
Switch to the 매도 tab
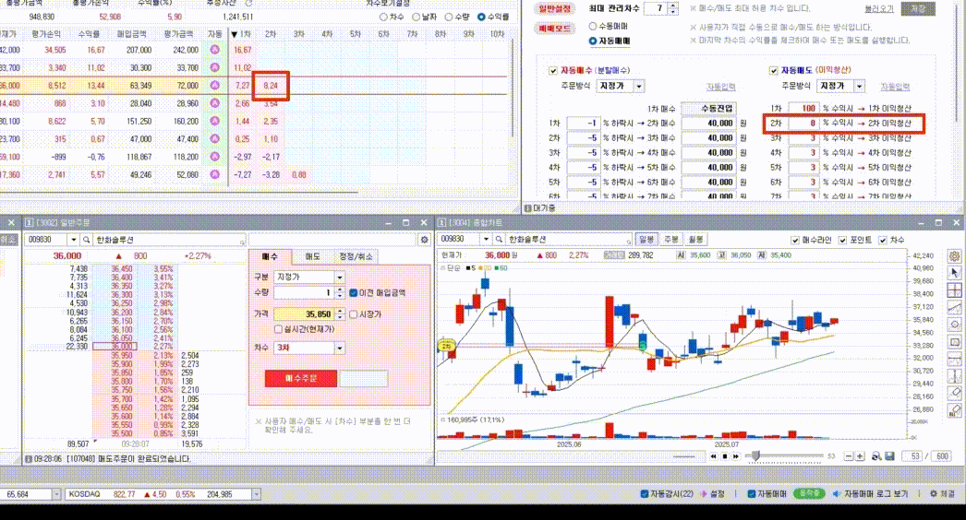click(313, 256)
